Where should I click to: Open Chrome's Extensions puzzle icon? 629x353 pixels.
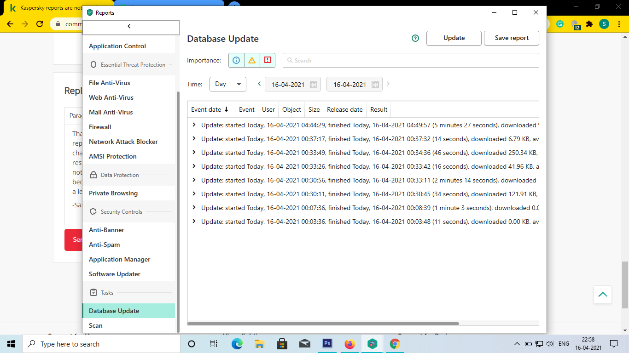click(589, 24)
